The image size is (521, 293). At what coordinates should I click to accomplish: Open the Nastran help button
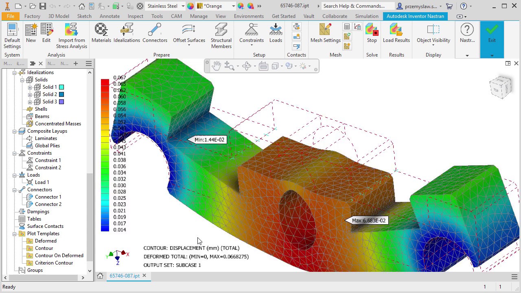[467, 33]
